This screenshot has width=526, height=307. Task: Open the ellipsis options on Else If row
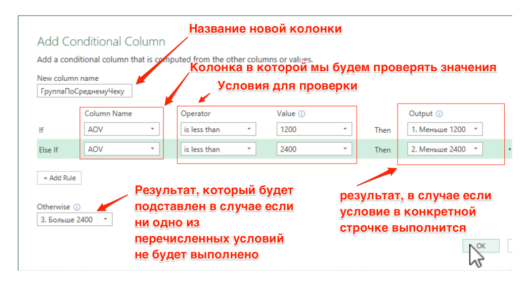click(x=509, y=150)
